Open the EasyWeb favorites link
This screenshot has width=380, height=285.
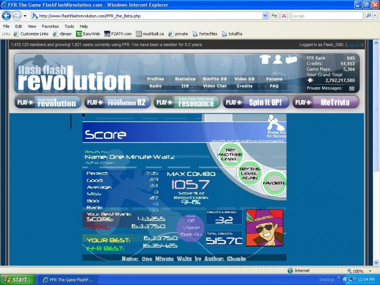88,34
